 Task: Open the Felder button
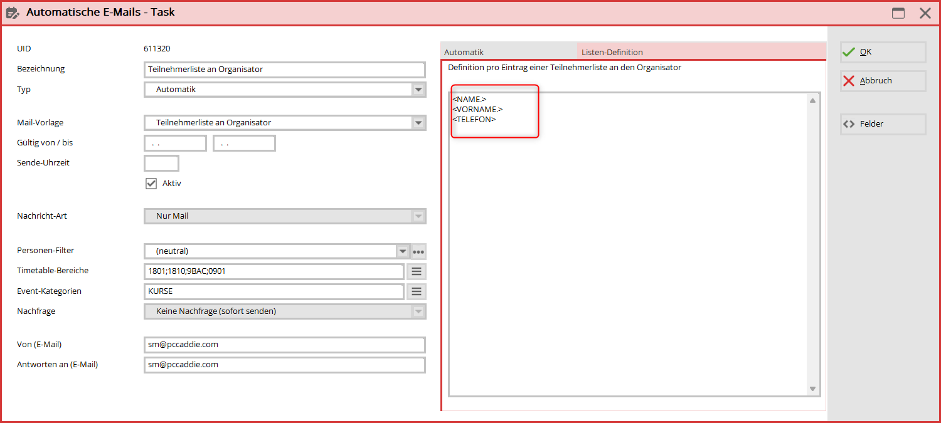pos(883,124)
